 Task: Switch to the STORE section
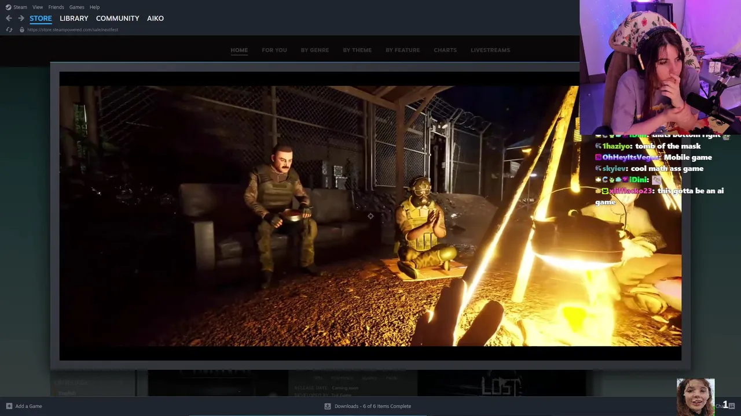tap(41, 18)
